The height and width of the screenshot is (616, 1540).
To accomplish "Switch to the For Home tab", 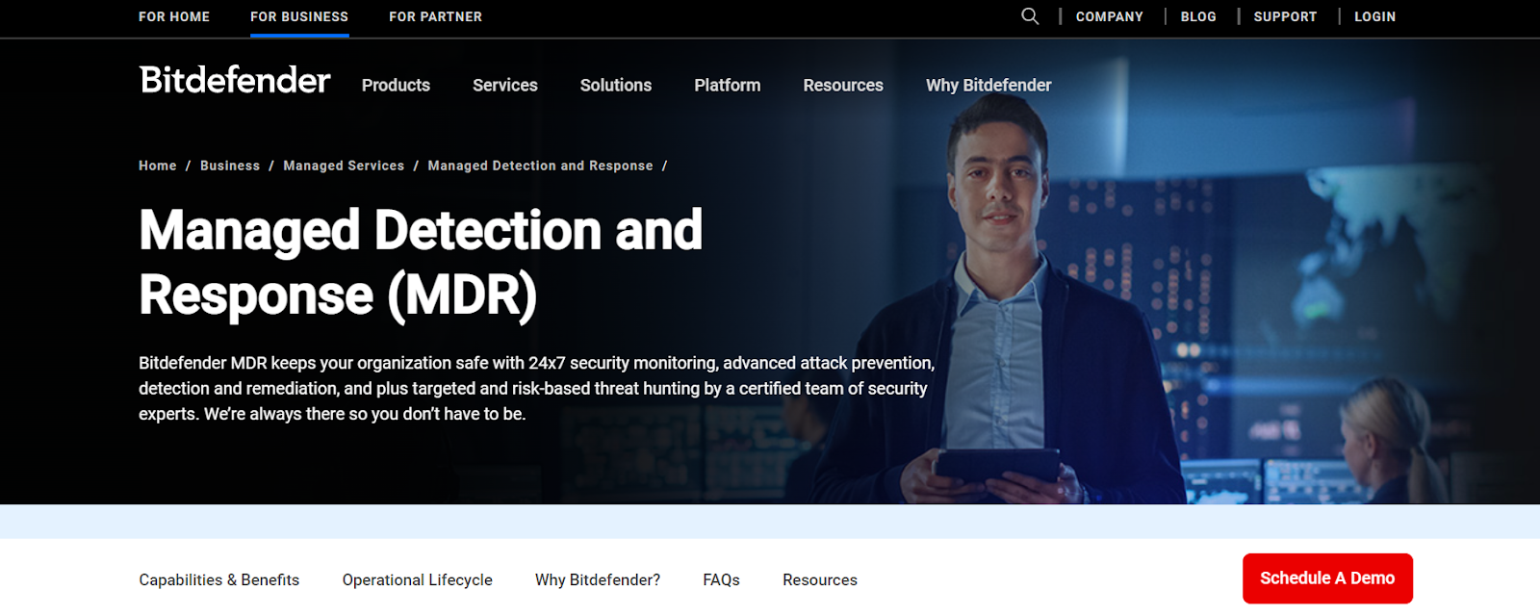I will point(174,16).
